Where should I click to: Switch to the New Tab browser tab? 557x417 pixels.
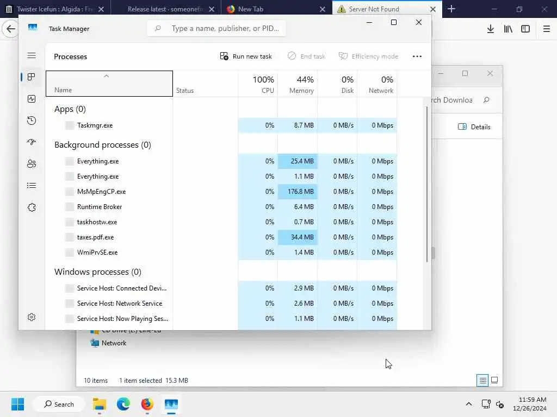click(x=275, y=9)
